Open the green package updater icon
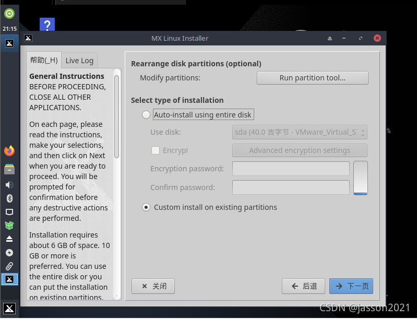Screen dimensions: 417x319 coord(9,226)
